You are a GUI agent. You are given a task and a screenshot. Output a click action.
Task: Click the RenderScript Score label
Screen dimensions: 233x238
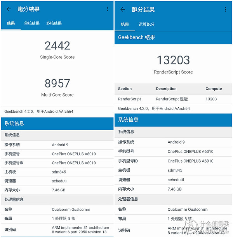(x=173, y=72)
